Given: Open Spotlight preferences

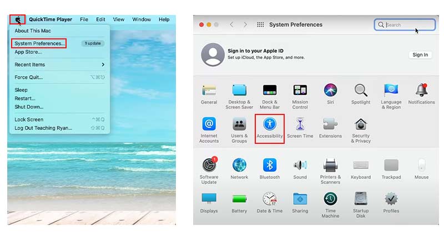Looking at the screenshot, I should point(361,94).
